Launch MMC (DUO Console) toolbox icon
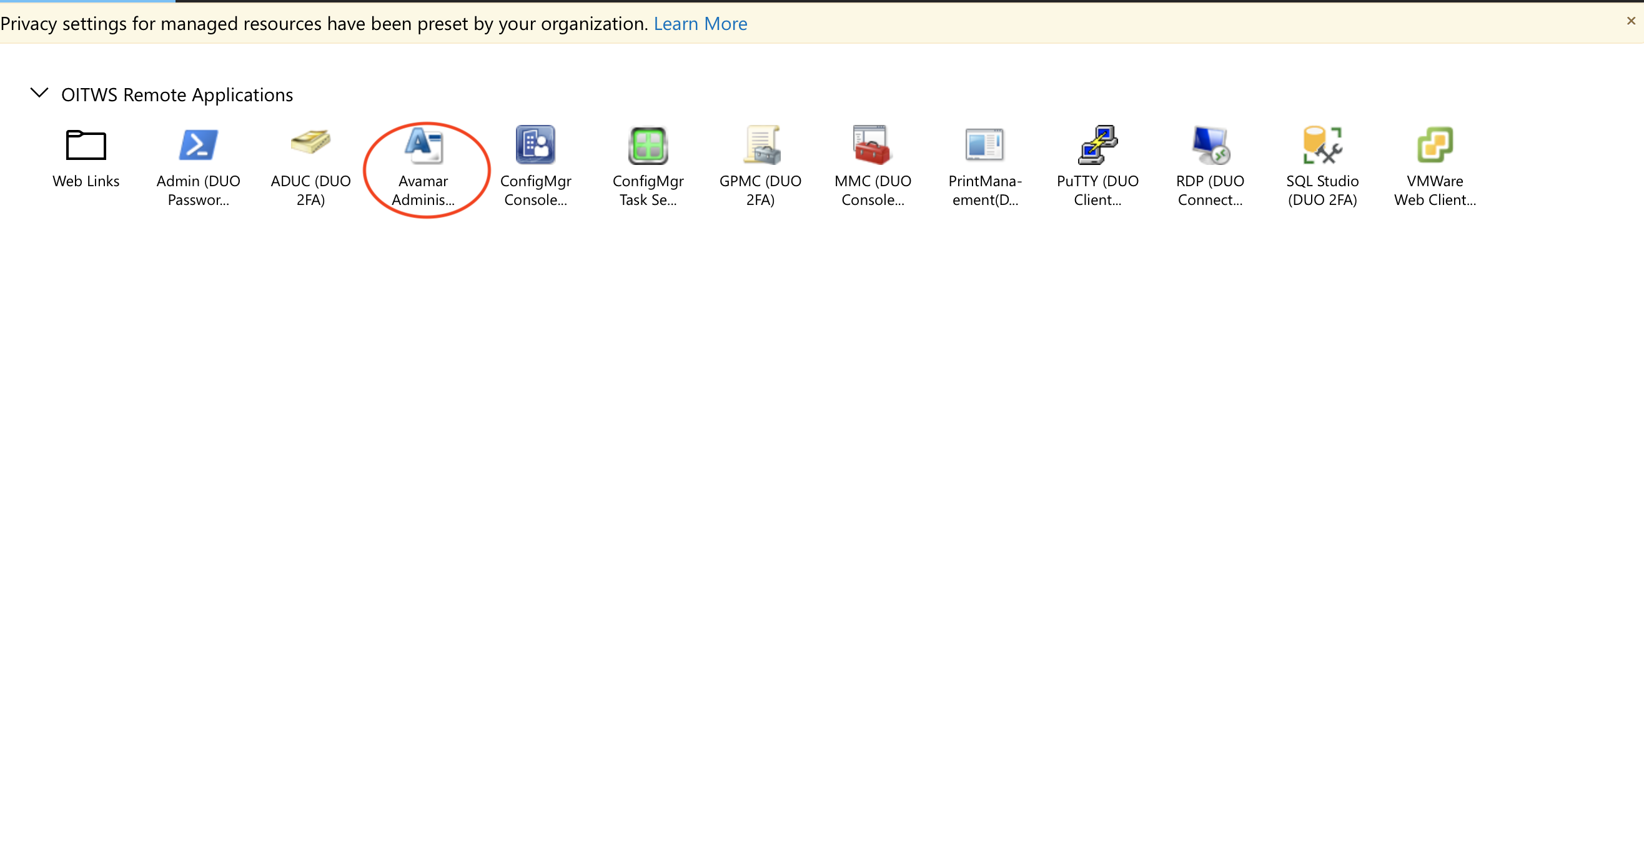Screen dimensions: 1644x841 coord(873,145)
